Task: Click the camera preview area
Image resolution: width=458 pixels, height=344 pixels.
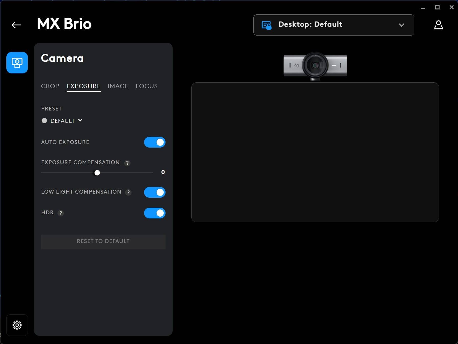Action: coord(315,152)
